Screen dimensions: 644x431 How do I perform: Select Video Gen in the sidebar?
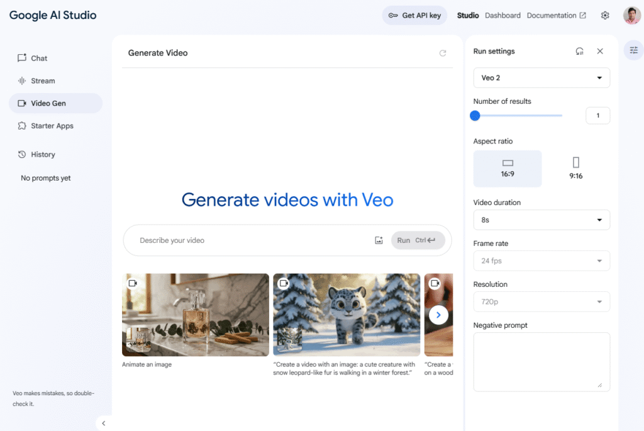point(55,103)
